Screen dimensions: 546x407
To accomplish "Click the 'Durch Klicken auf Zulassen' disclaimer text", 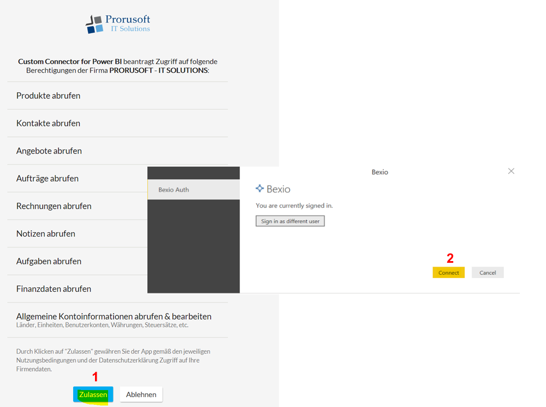I will click(x=113, y=360).
